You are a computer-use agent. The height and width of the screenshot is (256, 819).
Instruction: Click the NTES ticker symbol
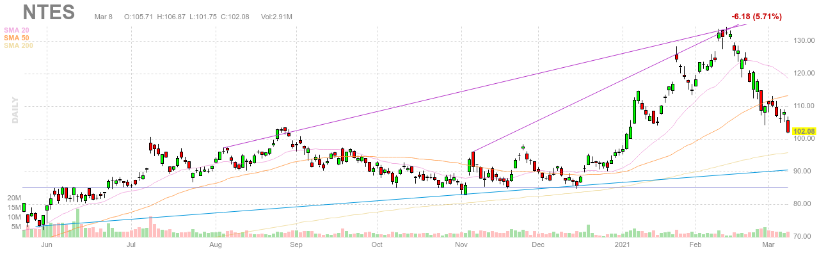click(x=49, y=12)
